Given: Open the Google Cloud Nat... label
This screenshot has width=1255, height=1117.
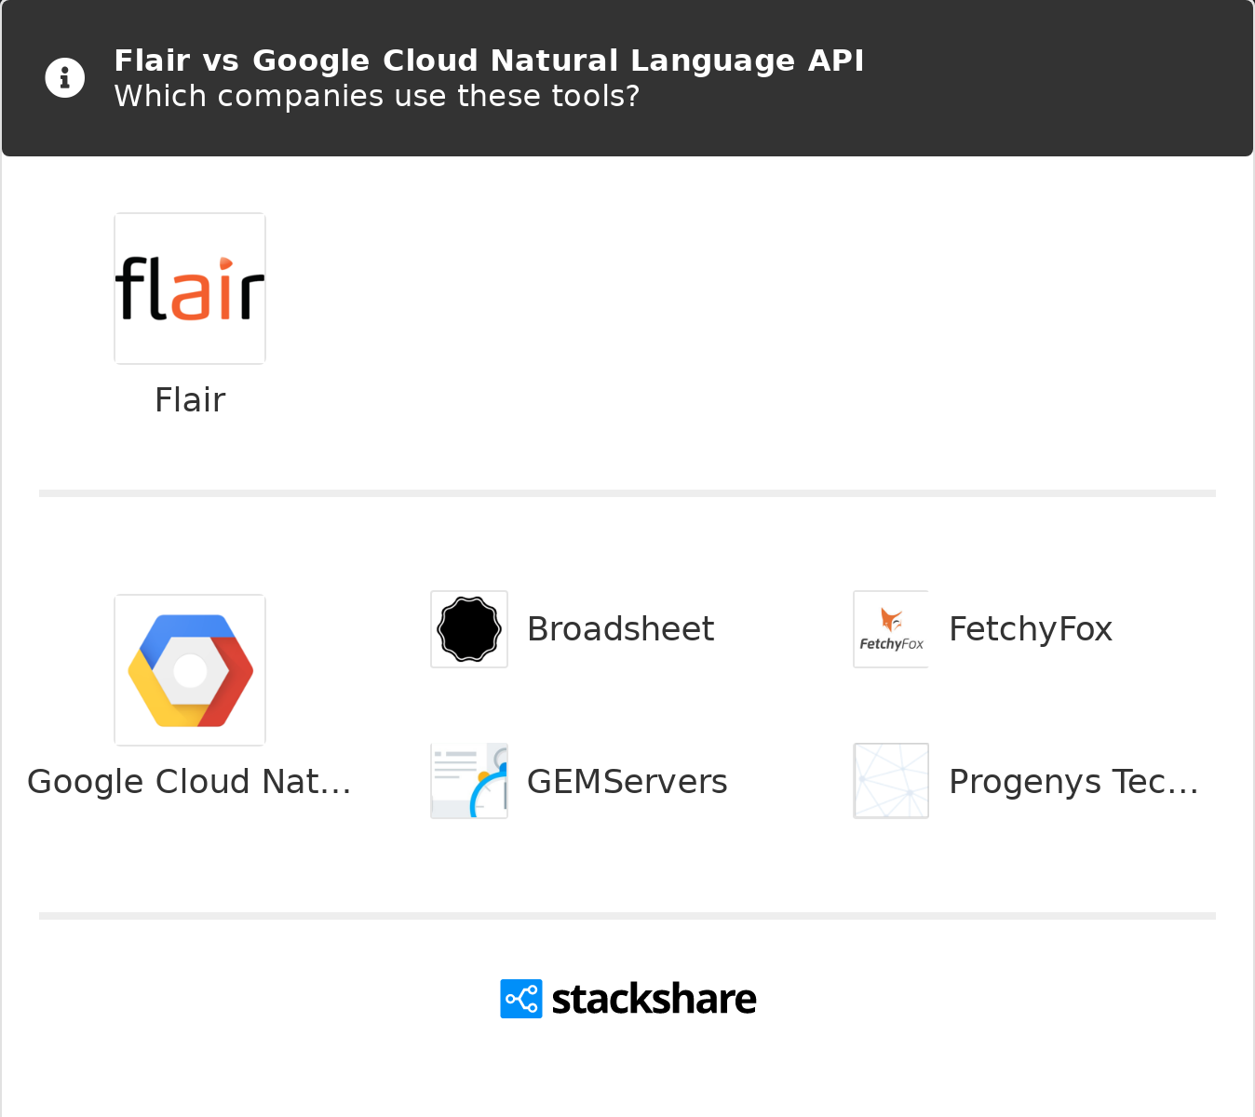Looking at the screenshot, I should tap(190, 782).
